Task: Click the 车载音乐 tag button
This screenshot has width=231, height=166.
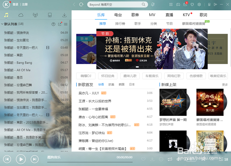Action: (152, 76)
